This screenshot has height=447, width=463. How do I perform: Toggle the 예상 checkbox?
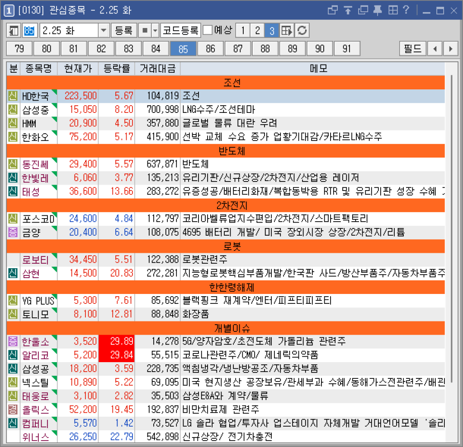click(208, 30)
